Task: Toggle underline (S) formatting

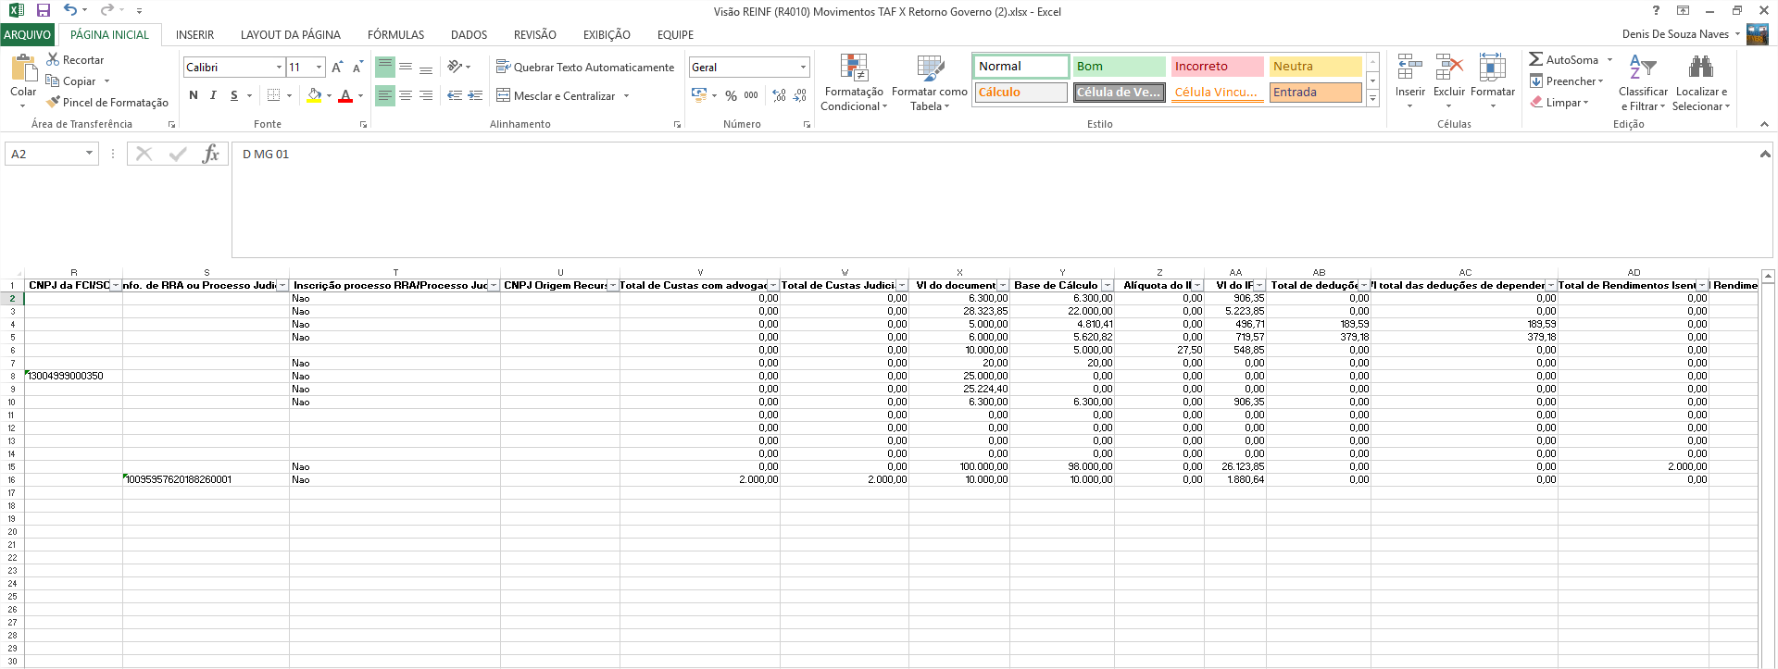Action: click(x=234, y=95)
